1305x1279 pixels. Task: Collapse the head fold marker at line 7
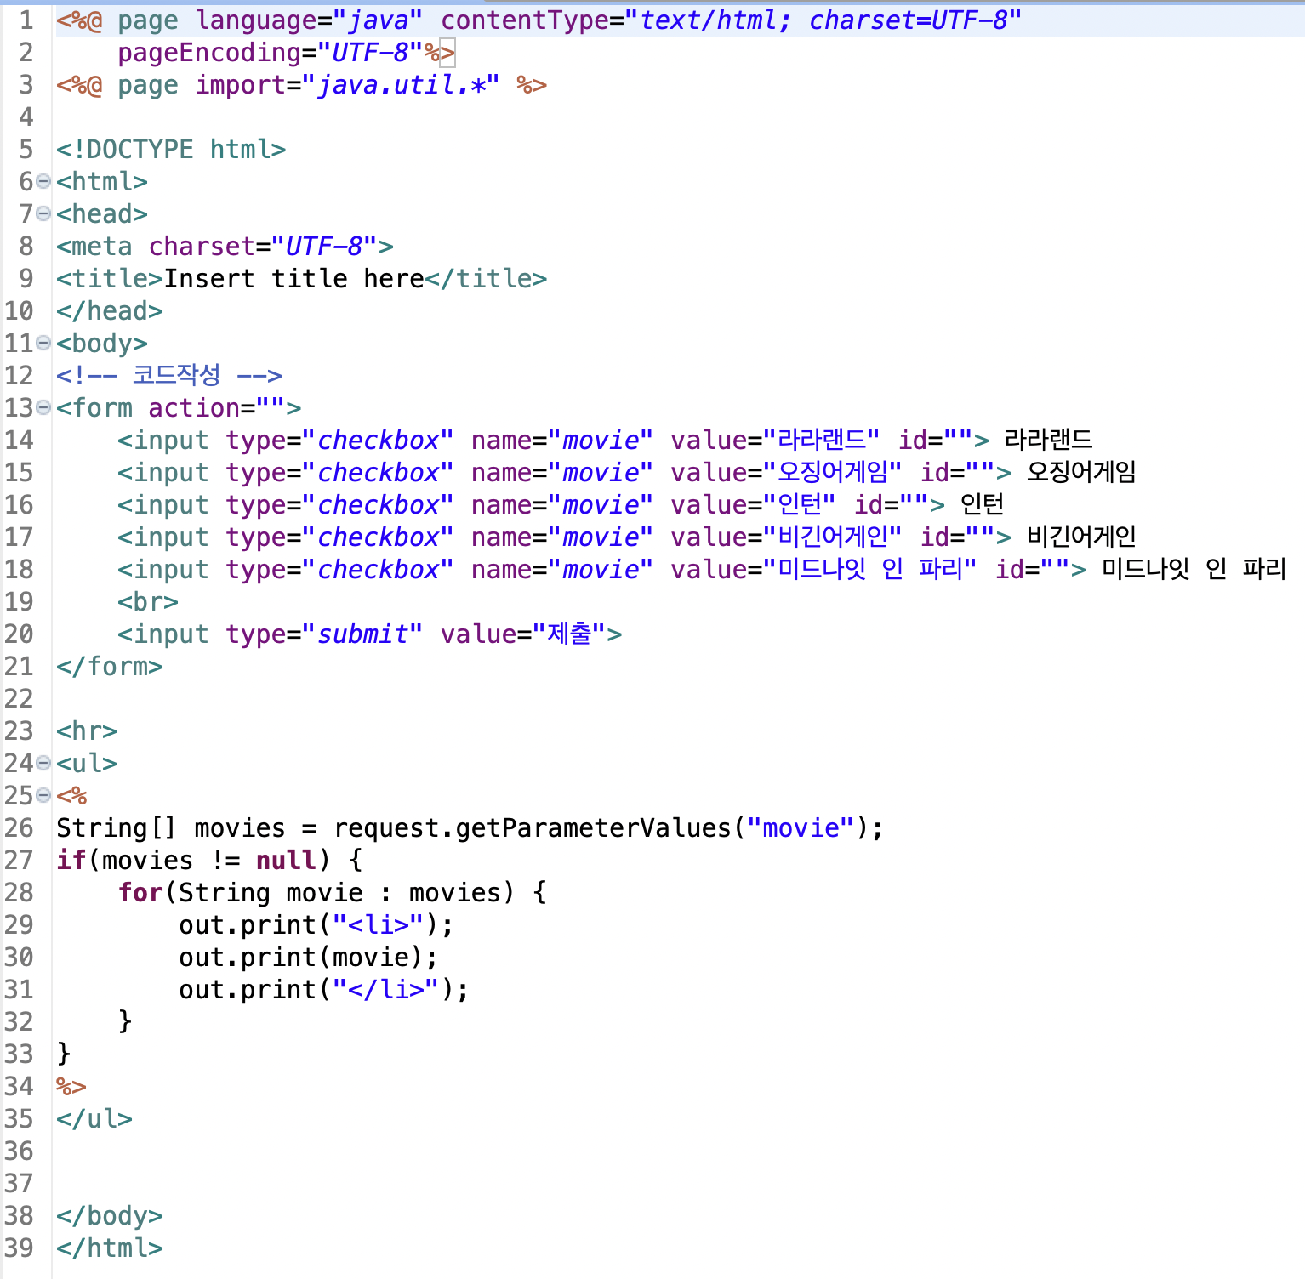43,214
